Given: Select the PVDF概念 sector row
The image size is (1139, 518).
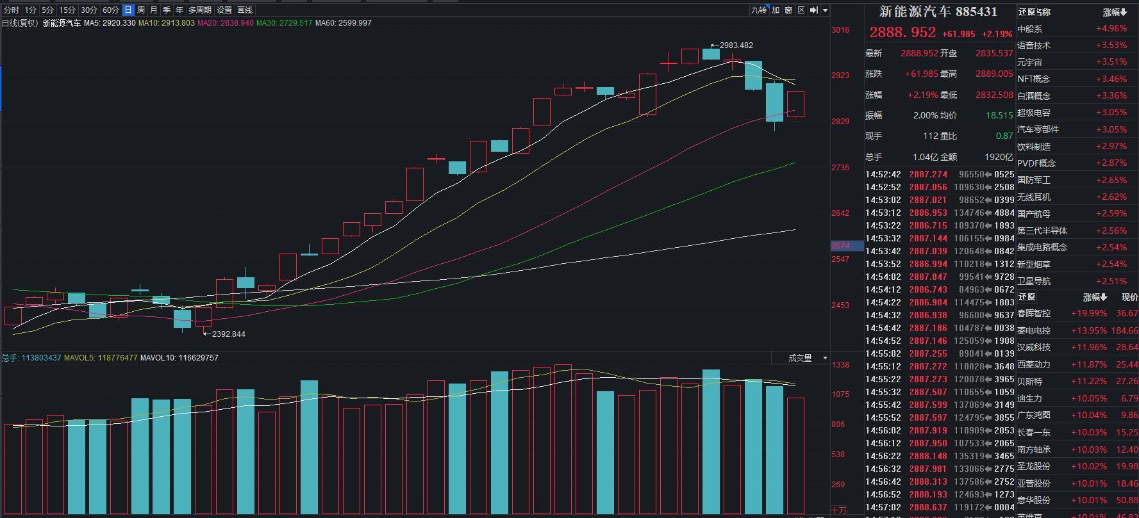Looking at the screenshot, I should coord(1077,163).
